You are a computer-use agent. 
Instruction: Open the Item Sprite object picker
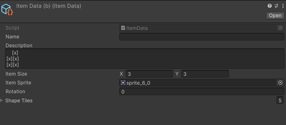click(x=280, y=83)
